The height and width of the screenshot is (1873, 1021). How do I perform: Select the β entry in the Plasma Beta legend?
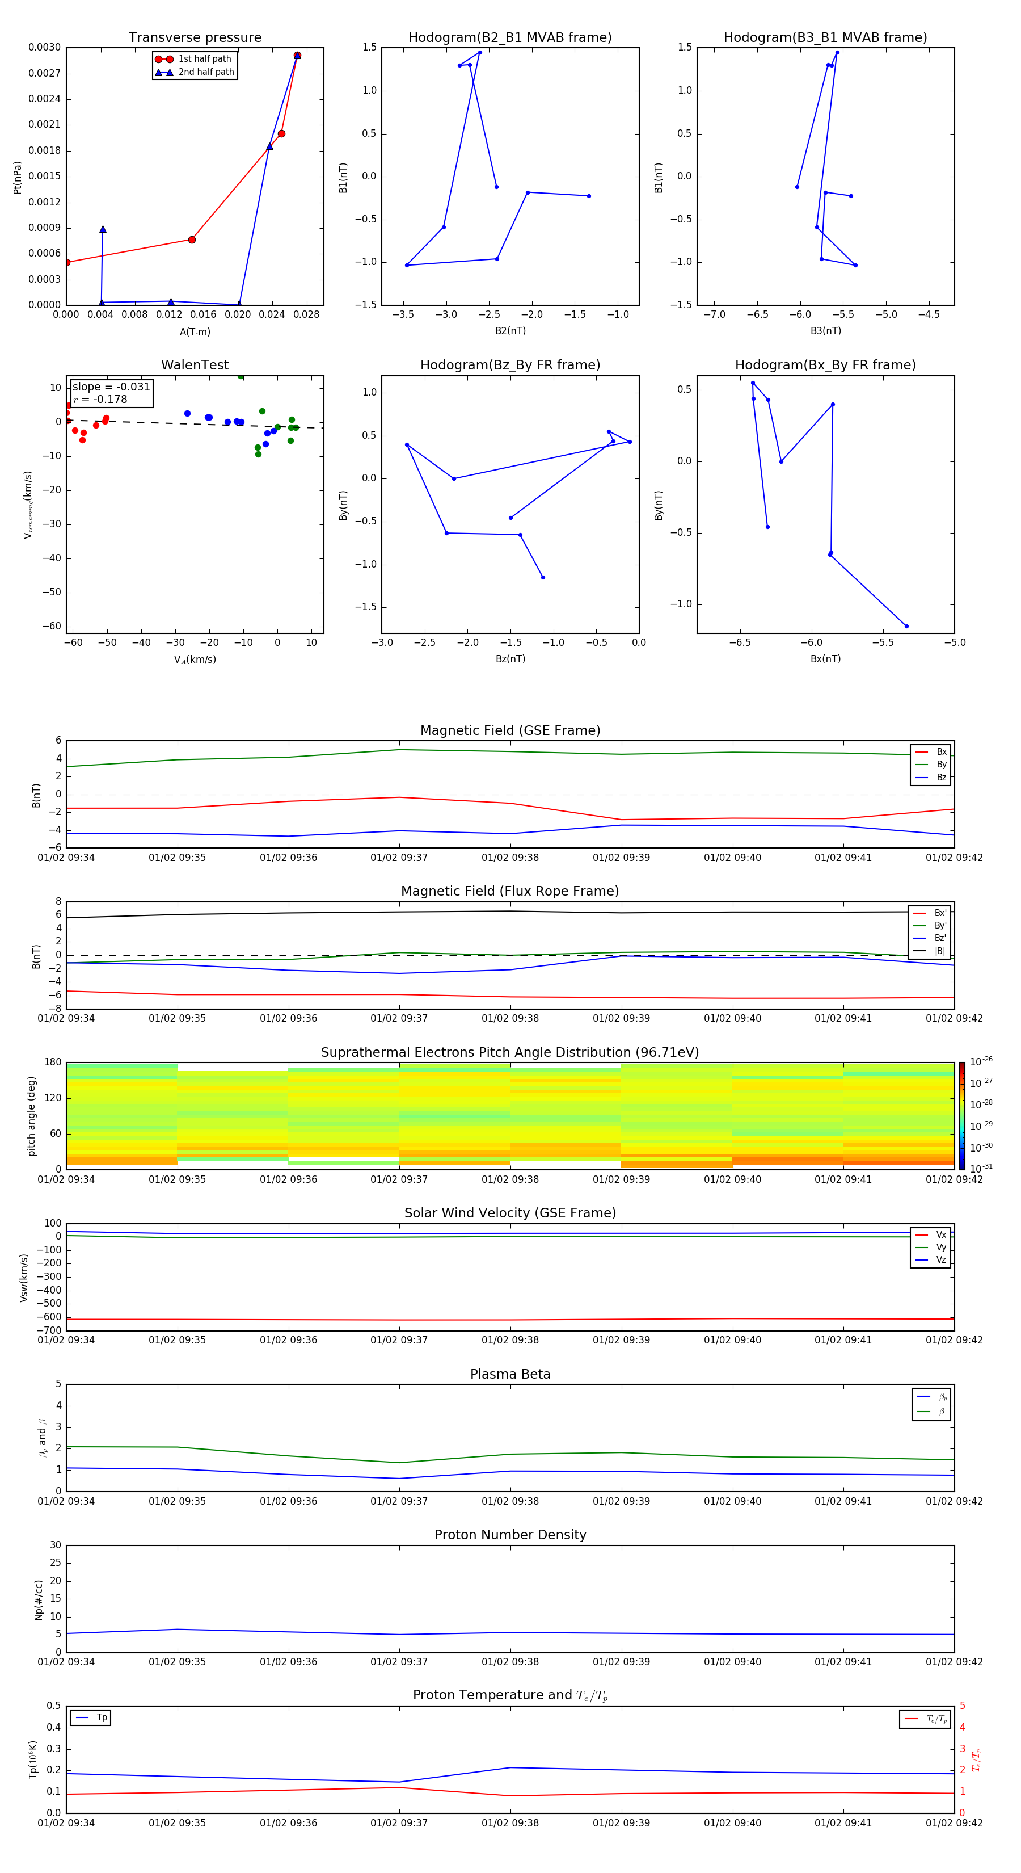point(931,1412)
